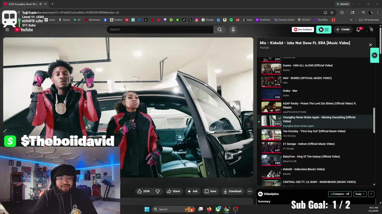Image resolution: width=382 pixels, height=214 pixels.
Task: Open the YouTube hamburger guide menu
Action: pos(7,29)
